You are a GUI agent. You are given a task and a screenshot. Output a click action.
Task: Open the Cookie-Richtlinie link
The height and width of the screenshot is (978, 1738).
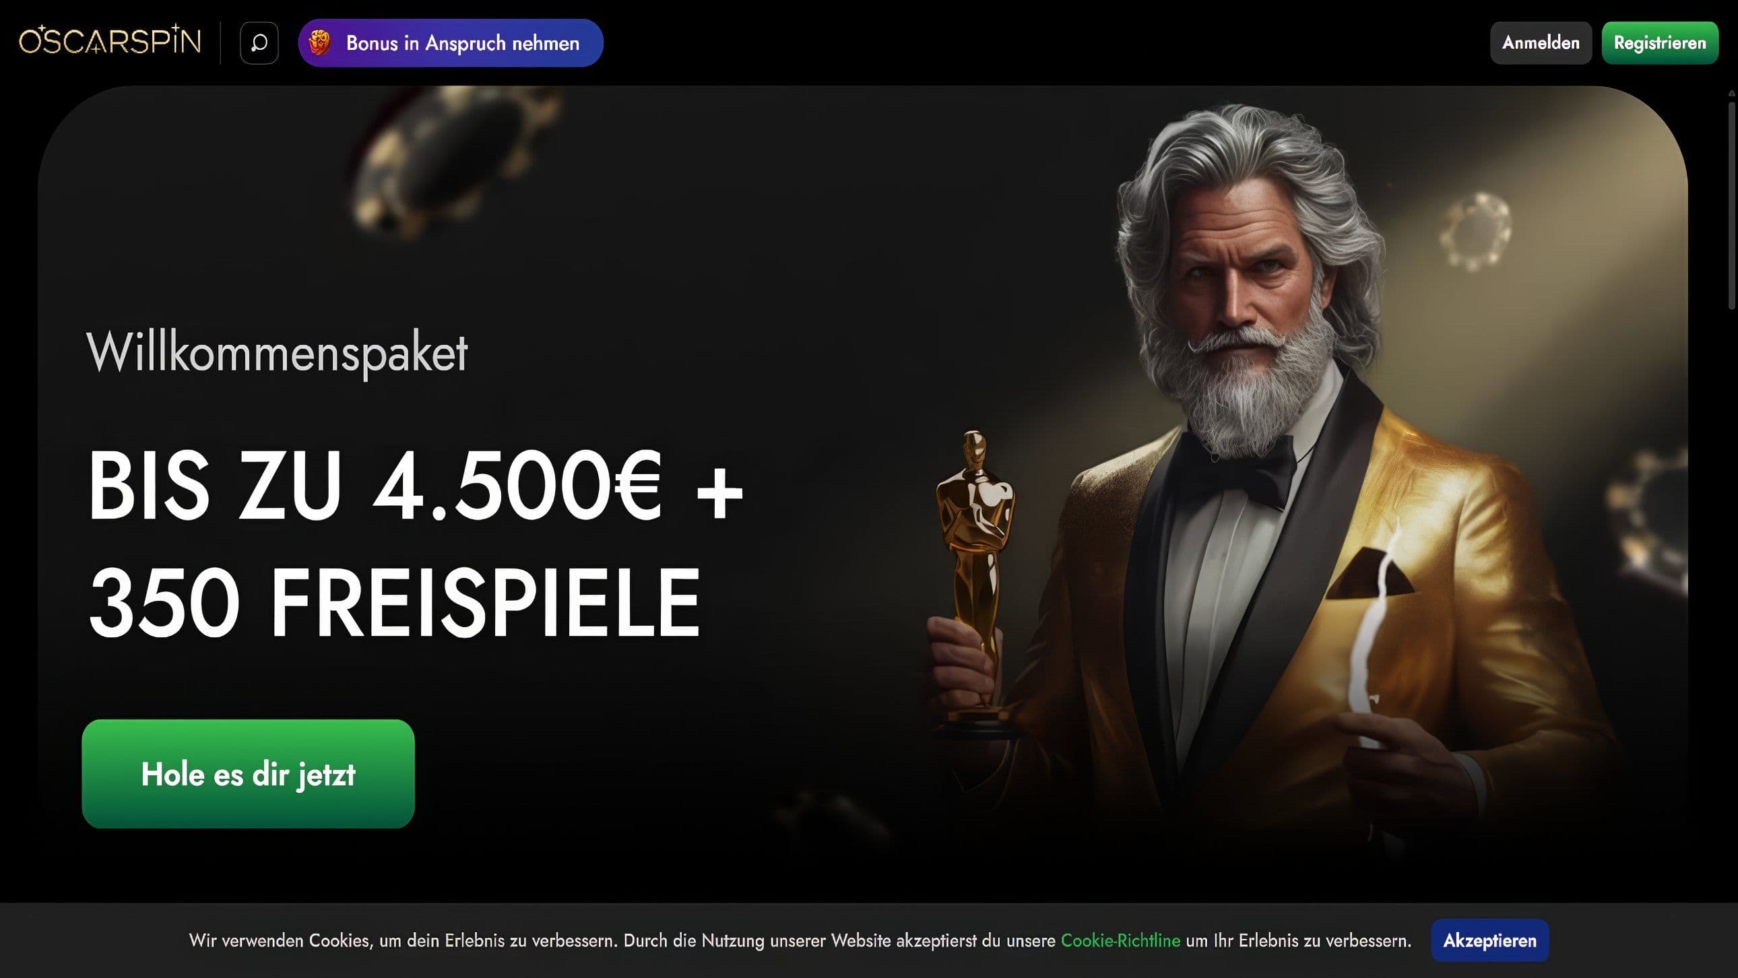1121,940
